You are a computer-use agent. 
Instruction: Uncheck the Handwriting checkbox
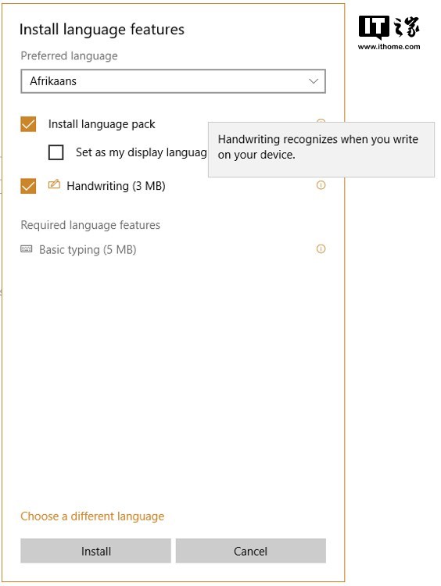click(x=28, y=186)
